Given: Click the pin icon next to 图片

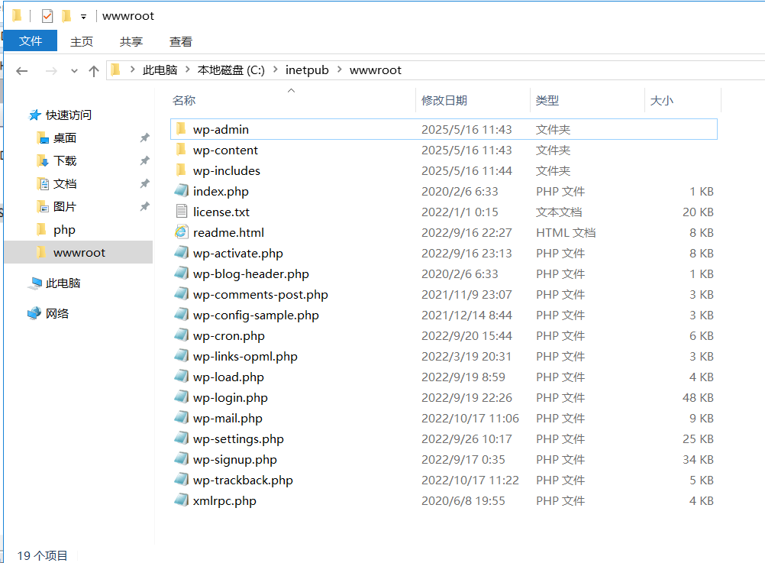Looking at the screenshot, I should 144,207.
